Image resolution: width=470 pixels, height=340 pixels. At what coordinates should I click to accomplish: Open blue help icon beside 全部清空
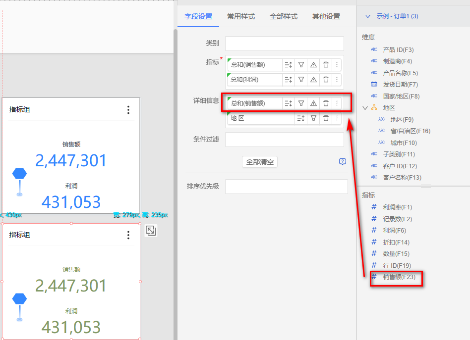342,162
